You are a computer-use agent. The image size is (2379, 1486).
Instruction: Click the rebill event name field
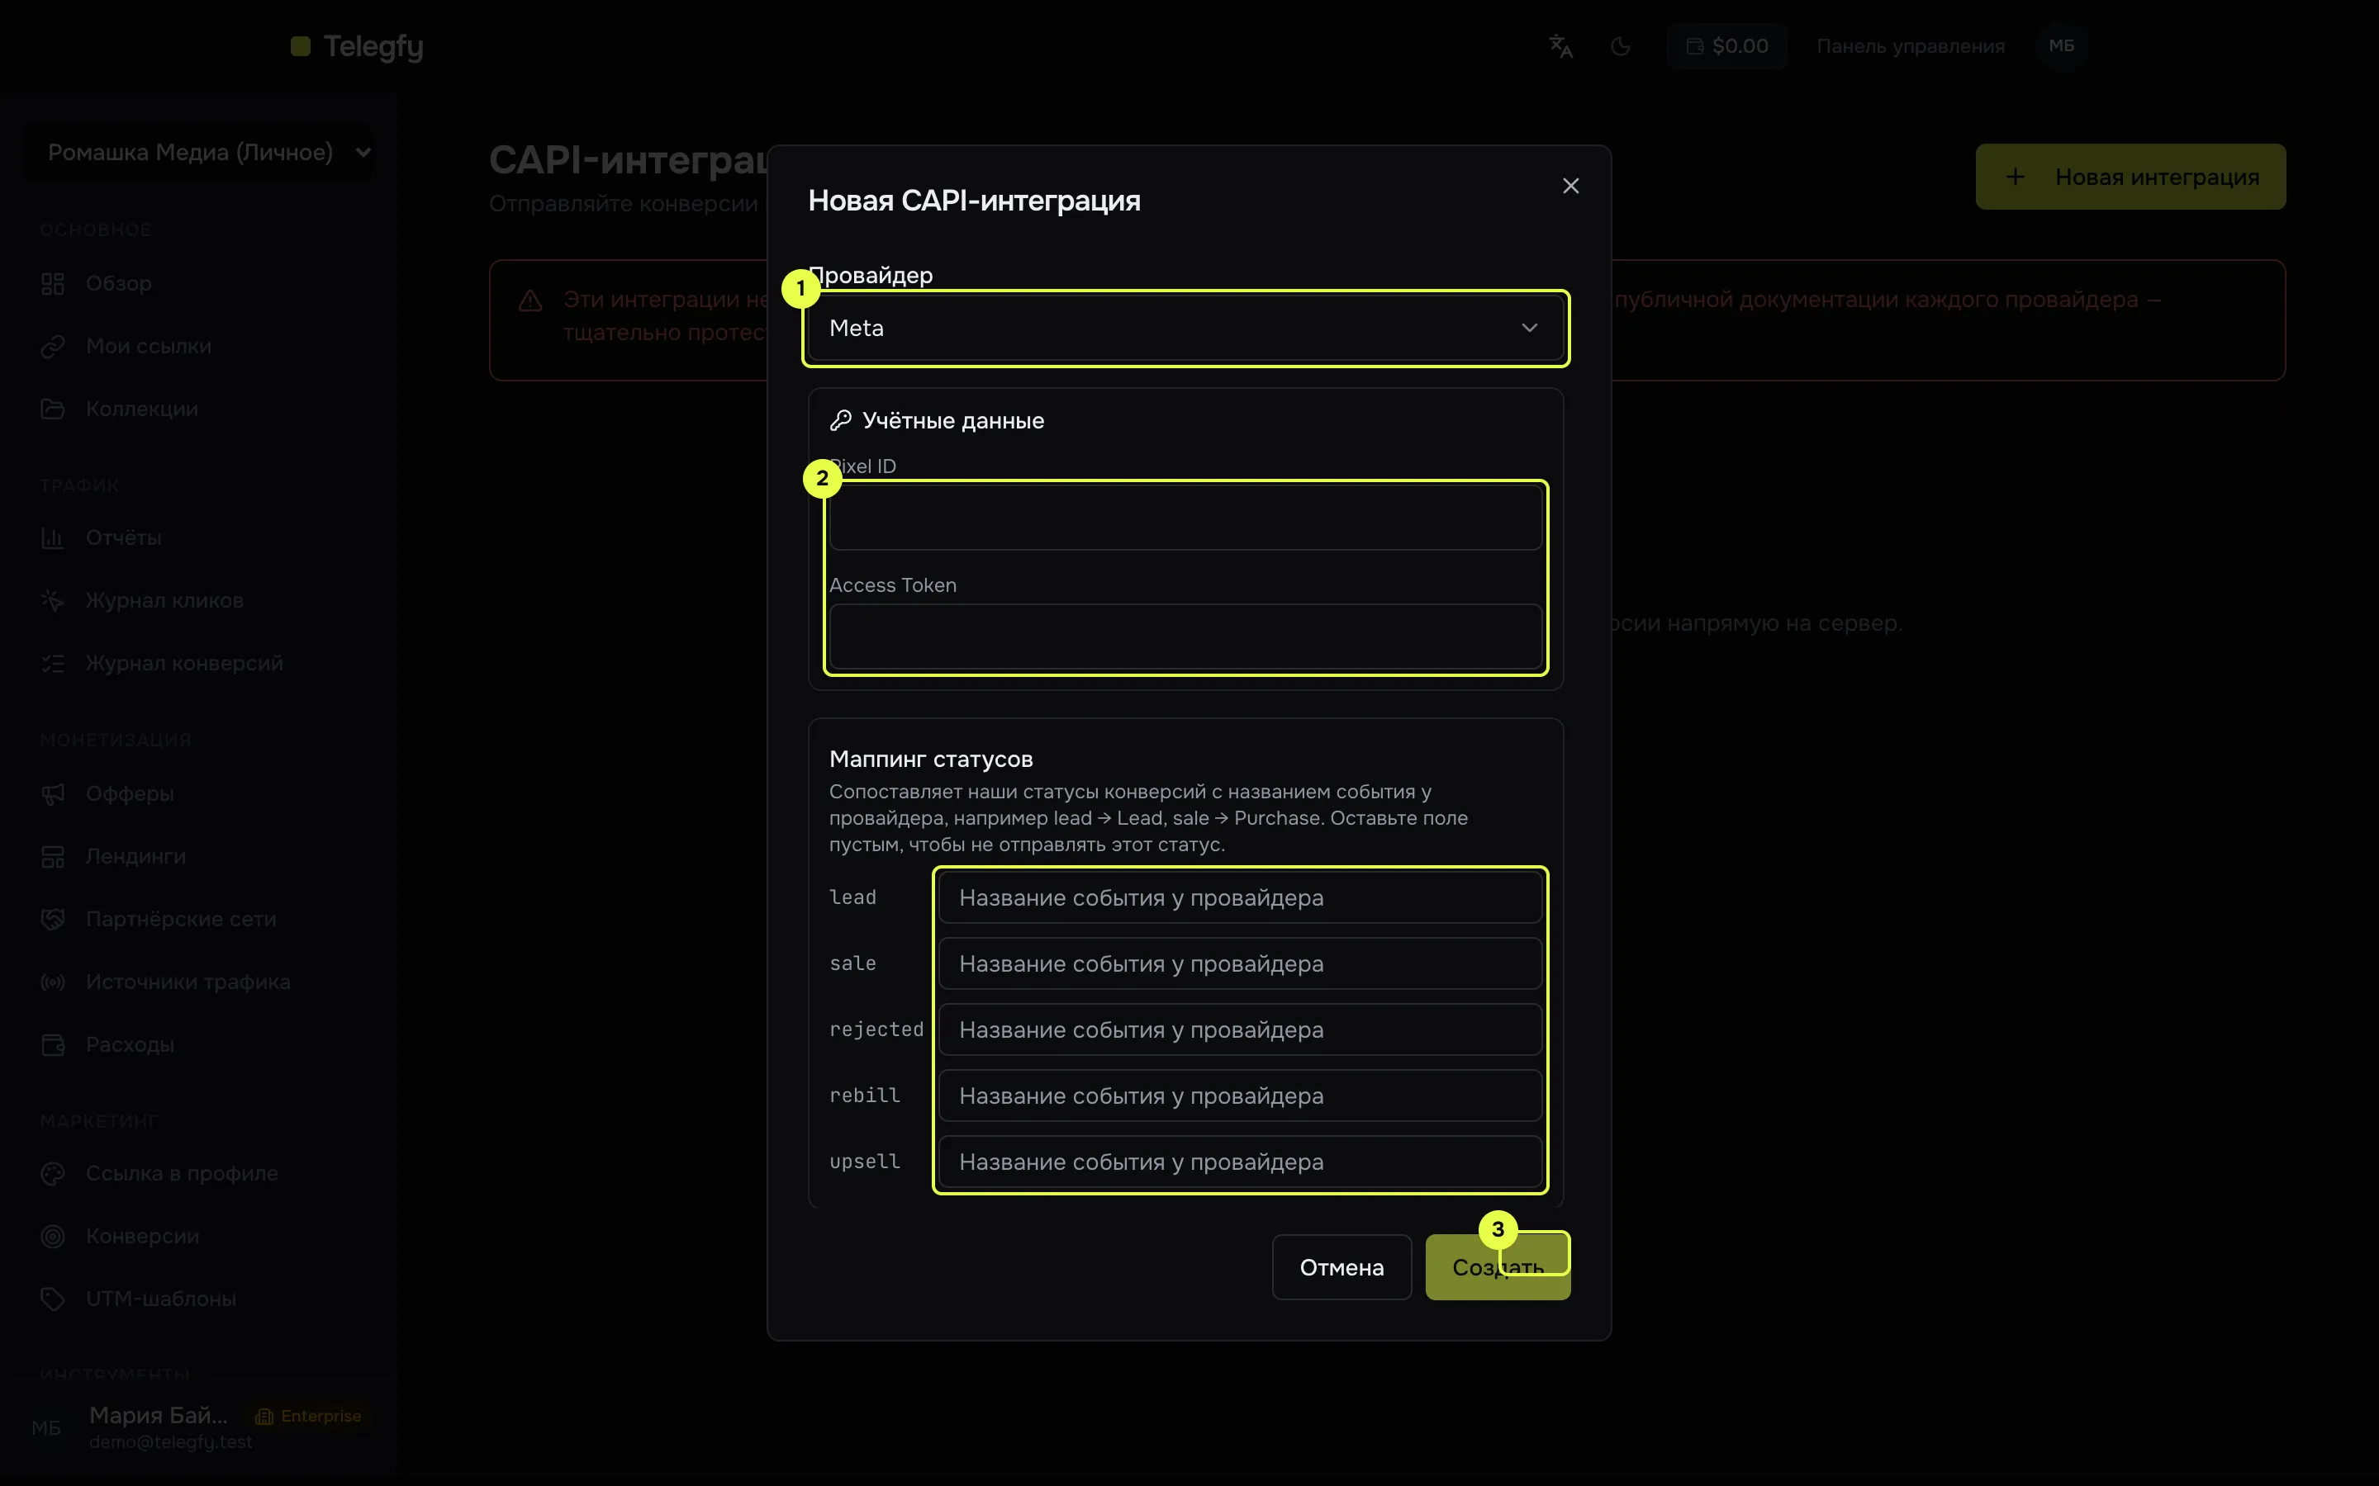click(1240, 1095)
